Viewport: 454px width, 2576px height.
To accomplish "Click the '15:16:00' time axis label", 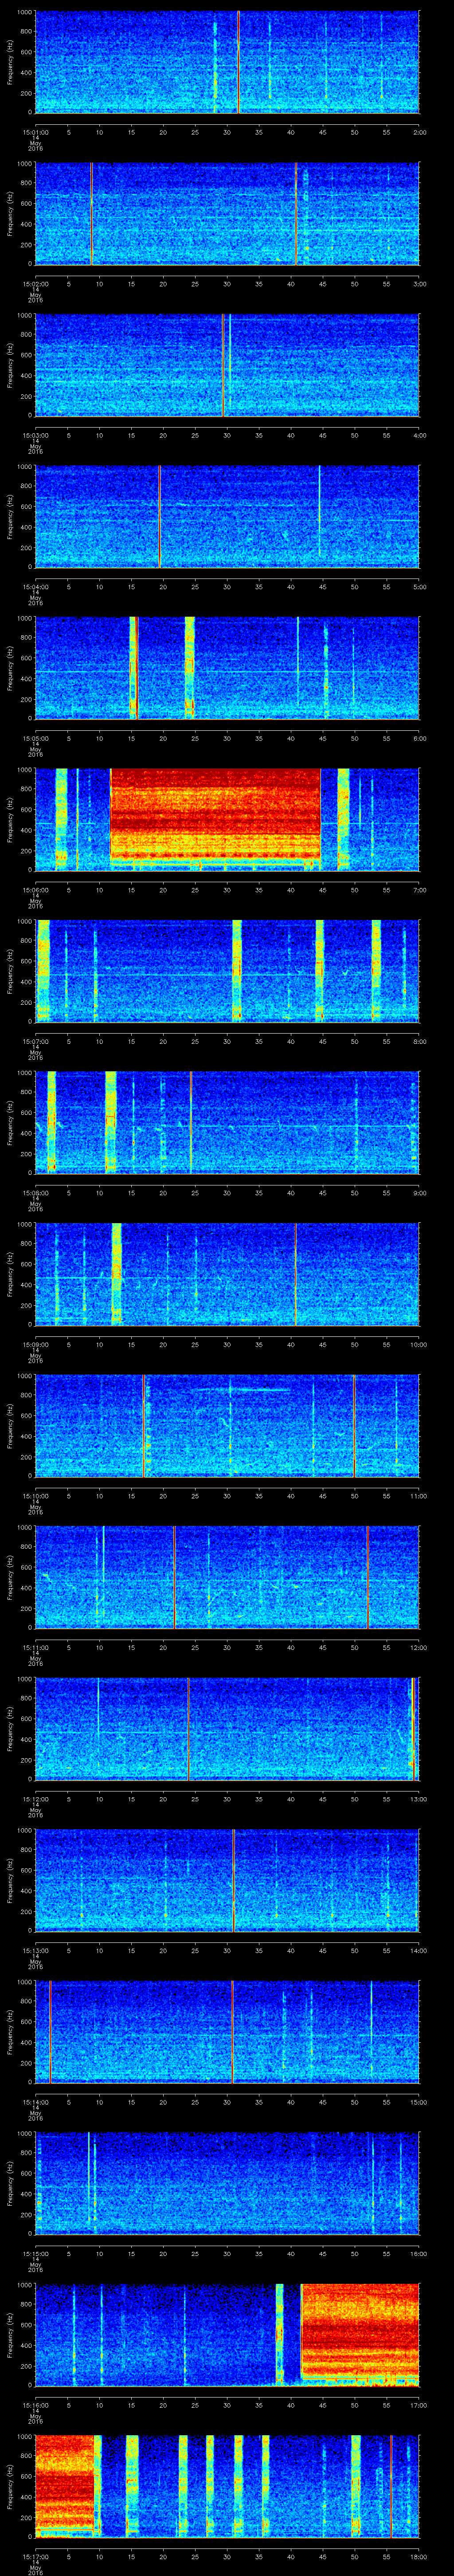I will click(35, 2404).
